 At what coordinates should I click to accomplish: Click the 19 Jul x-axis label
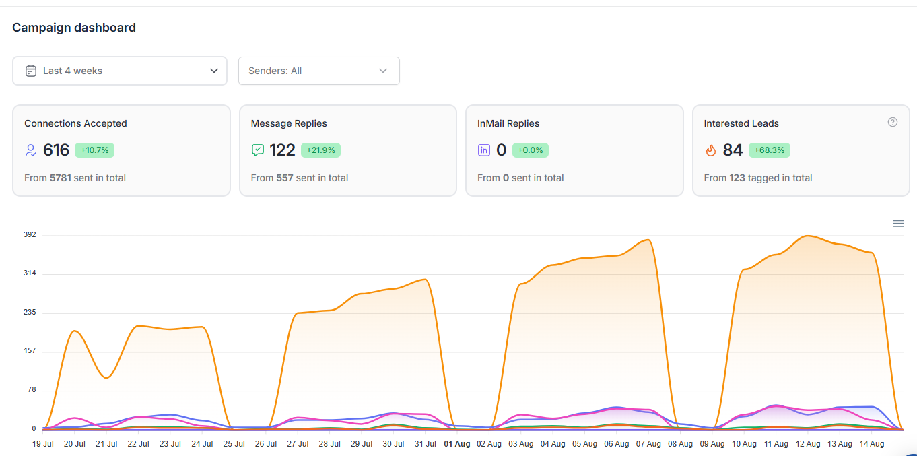point(43,444)
